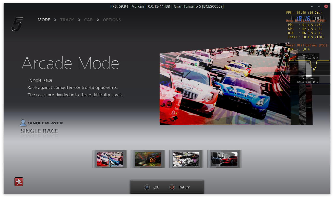Click the calendar date box showing 18
The width and height of the screenshot is (334, 198).
(317, 19)
